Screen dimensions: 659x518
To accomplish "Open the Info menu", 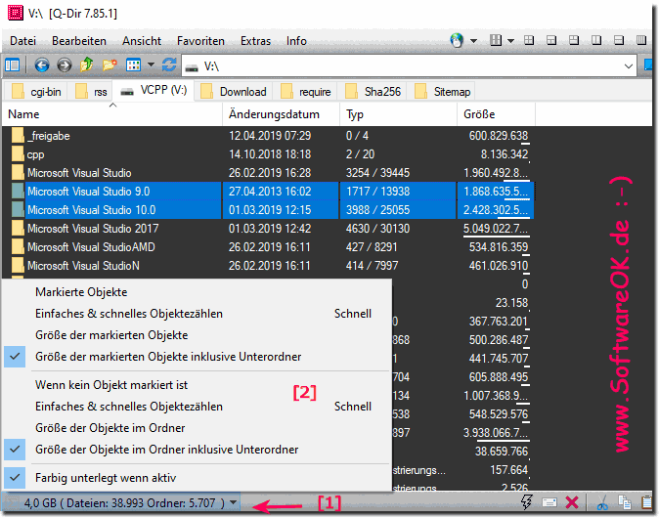I will [296, 41].
